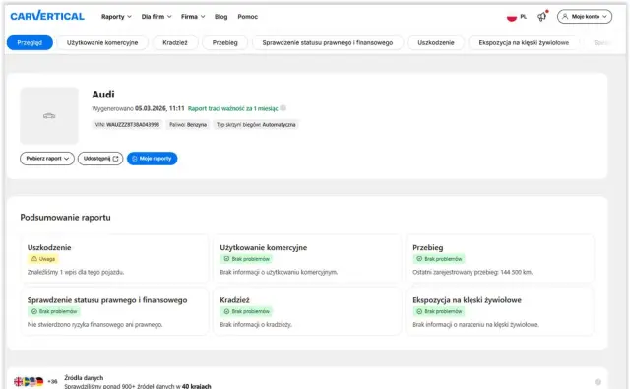Click the VIN number tag
The width and height of the screenshot is (630, 389).
coord(127,124)
